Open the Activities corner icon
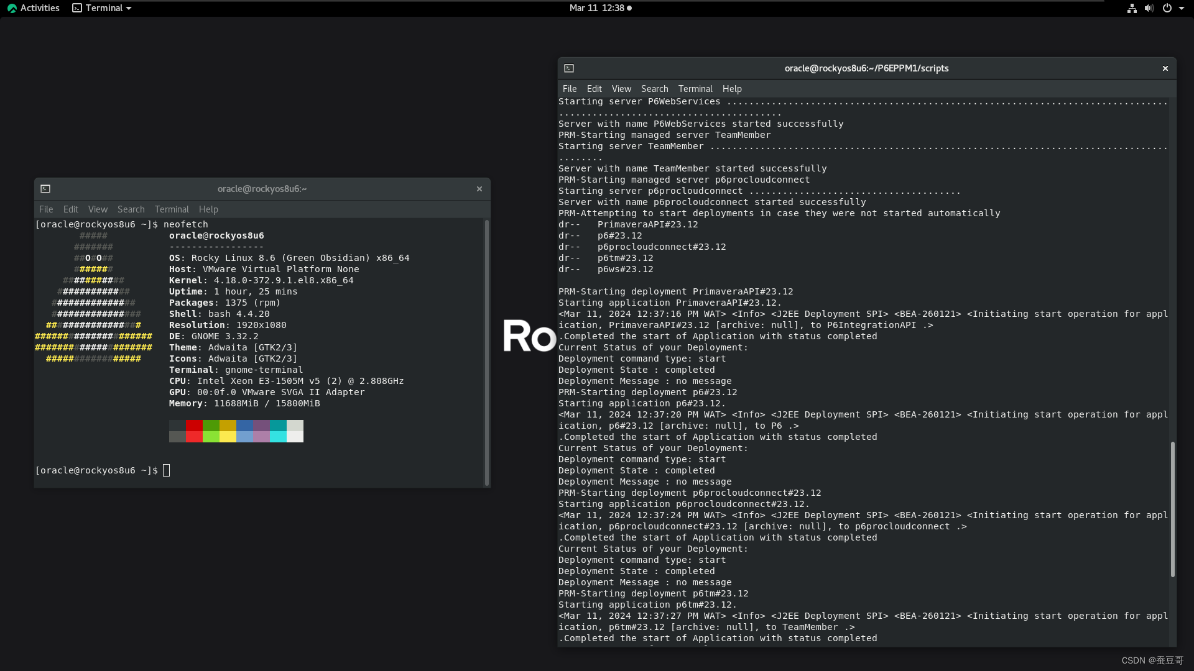 point(12,8)
